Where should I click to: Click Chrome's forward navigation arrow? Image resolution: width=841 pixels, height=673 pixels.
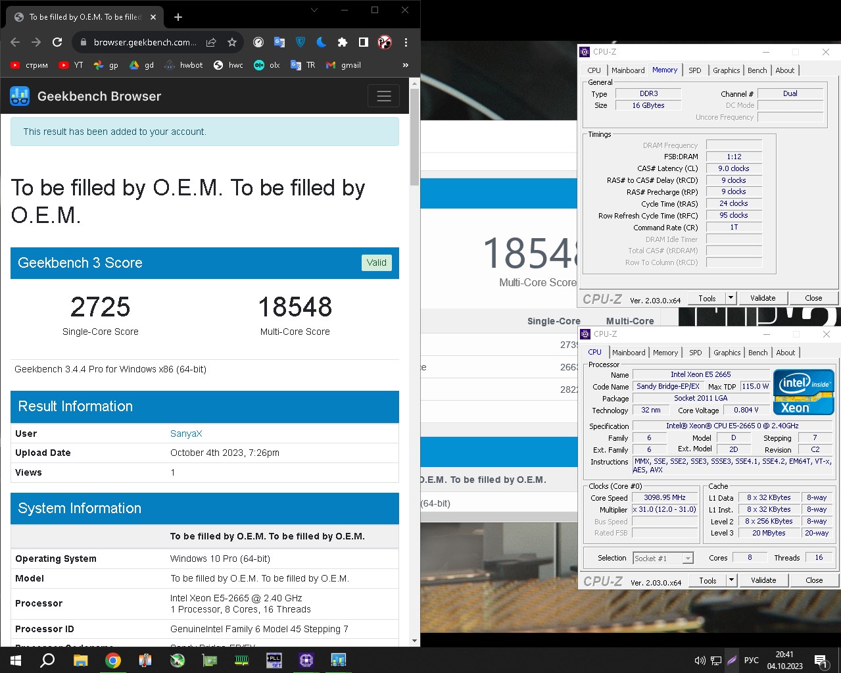pyautogui.click(x=36, y=42)
